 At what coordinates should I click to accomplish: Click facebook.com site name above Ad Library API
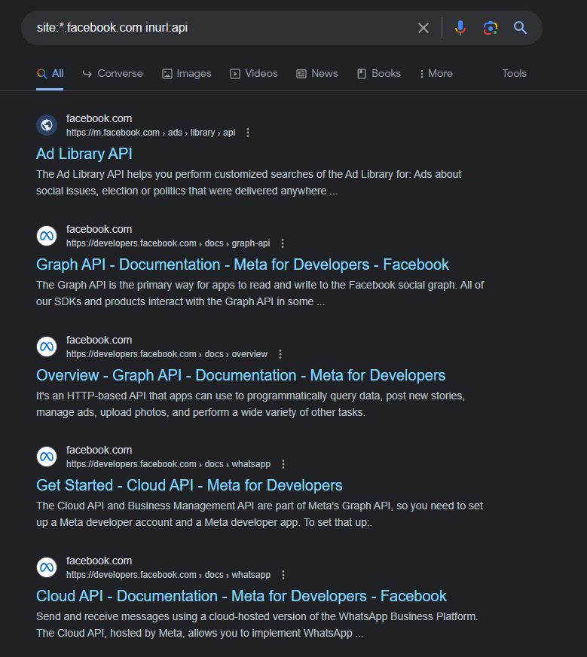pyautogui.click(x=99, y=118)
